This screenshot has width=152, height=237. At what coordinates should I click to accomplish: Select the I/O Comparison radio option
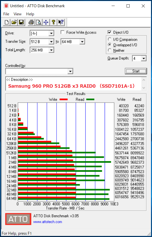pyautogui.click(x=110, y=39)
